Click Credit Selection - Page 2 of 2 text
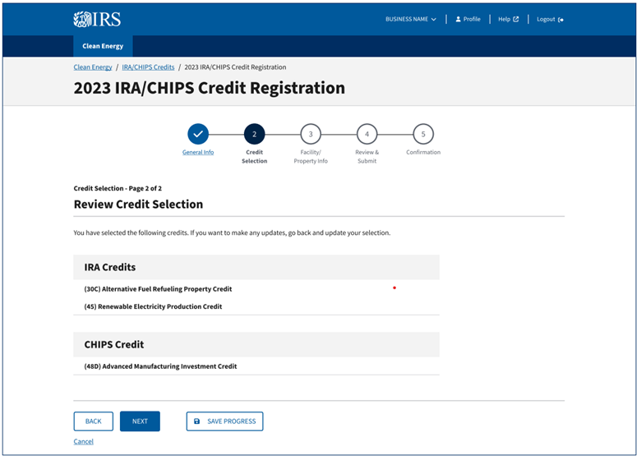Image resolution: width=641 pixels, height=460 pixels. click(x=118, y=188)
